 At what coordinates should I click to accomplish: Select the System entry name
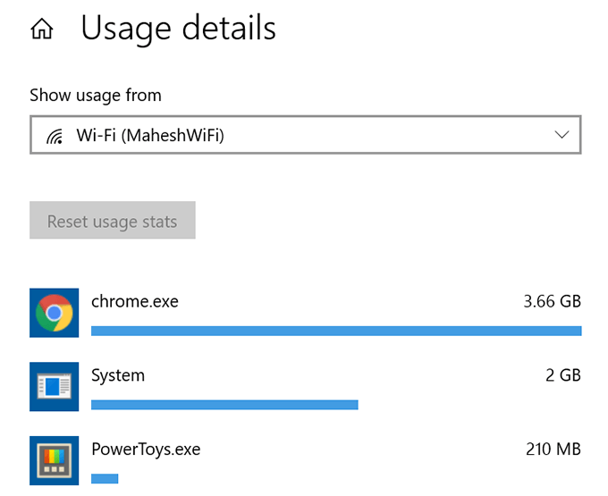(x=118, y=375)
